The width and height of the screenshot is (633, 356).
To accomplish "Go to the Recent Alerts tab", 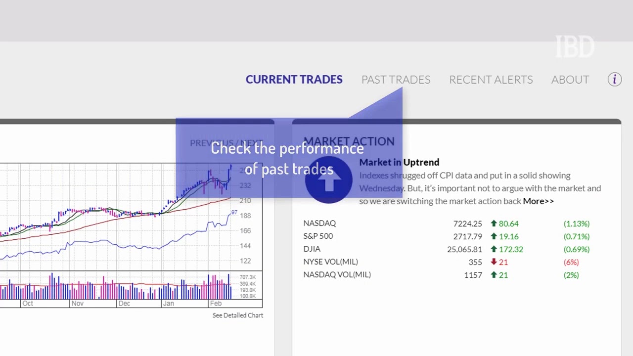I will (x=491, y=80).
